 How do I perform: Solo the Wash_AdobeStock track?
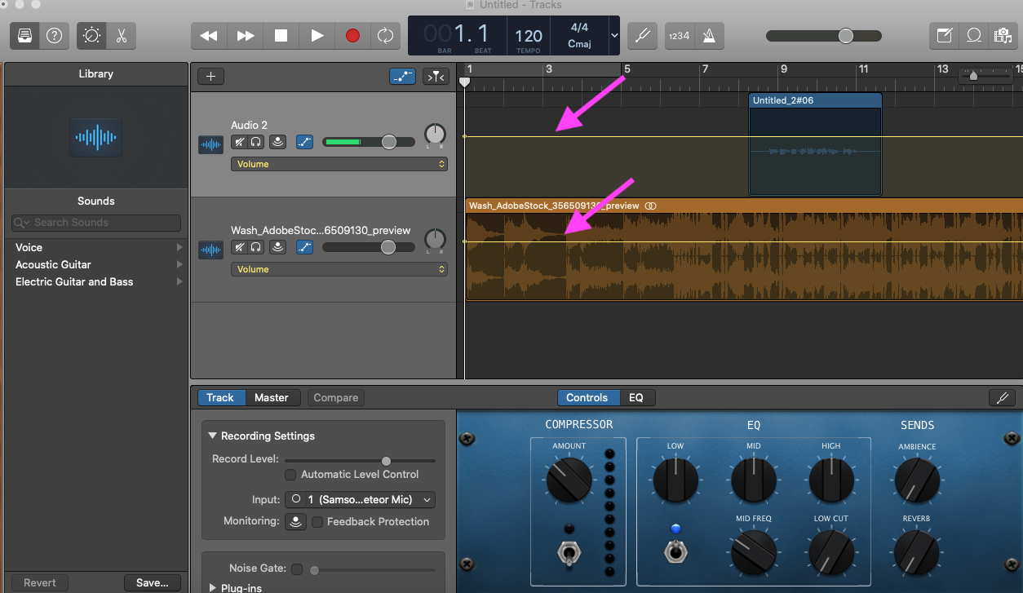coord(255,247)
